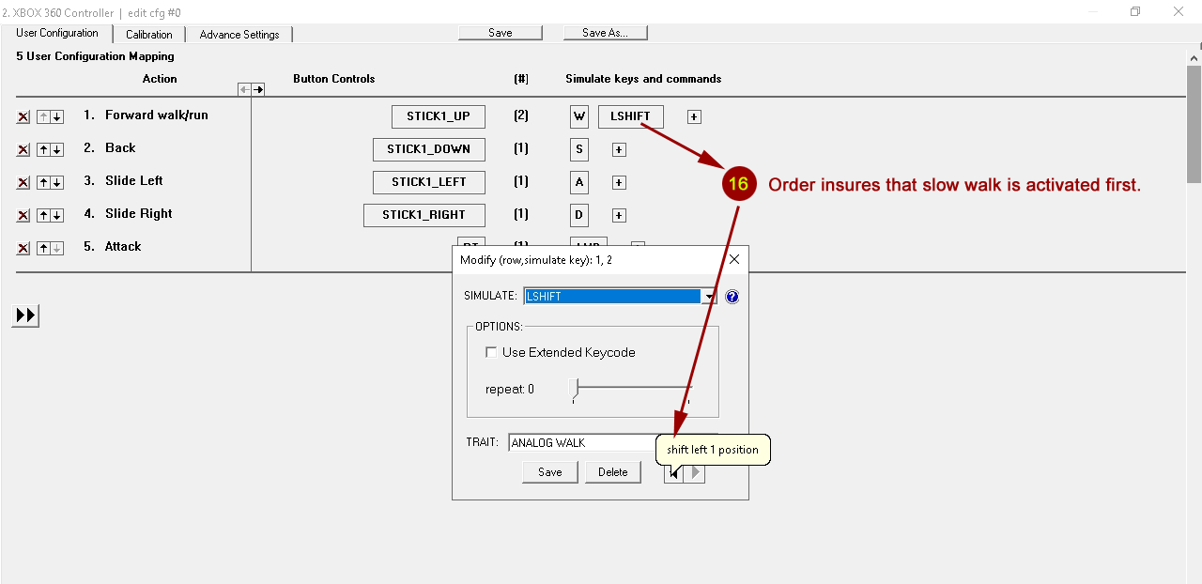
Task: Expand the SIMULATE key dropdown
Action: [708, 297]
